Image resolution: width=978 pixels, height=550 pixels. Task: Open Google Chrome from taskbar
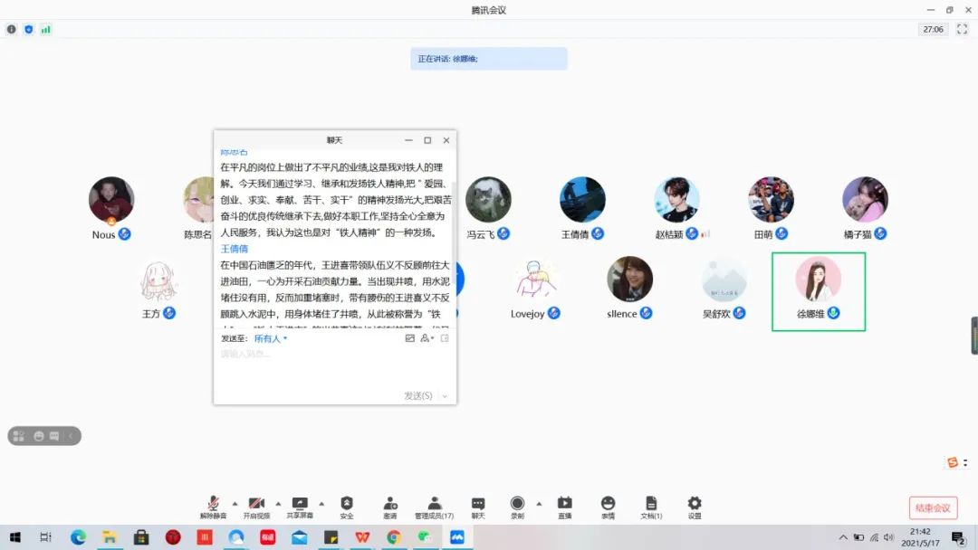[394, 537]
